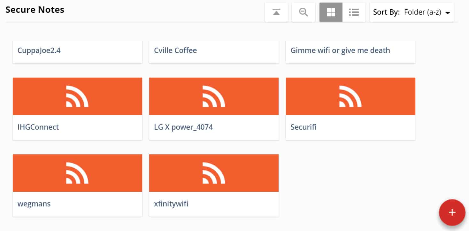Open the CuppaJoe2.4 note
The width and height of the screenshot is (469, 231).
click(77, 52)
